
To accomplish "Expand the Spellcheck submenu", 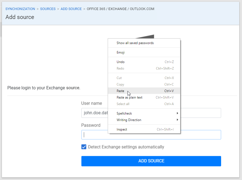I will click(x=144, y=113).
